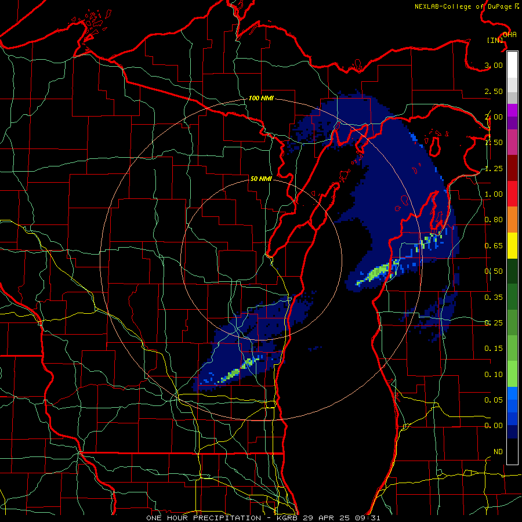This screenshot has width=522, height=522.
Task: Select the 2.50 legend value
Action: point(494,91)
